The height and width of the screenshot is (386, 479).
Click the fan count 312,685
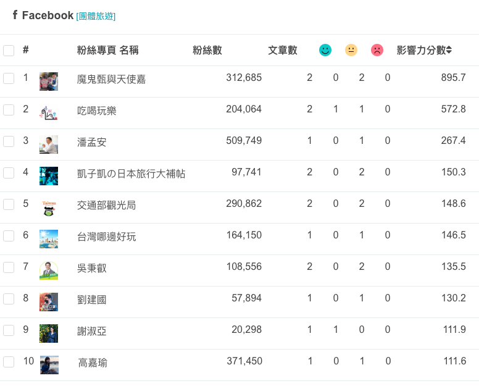tap(244, 77)
